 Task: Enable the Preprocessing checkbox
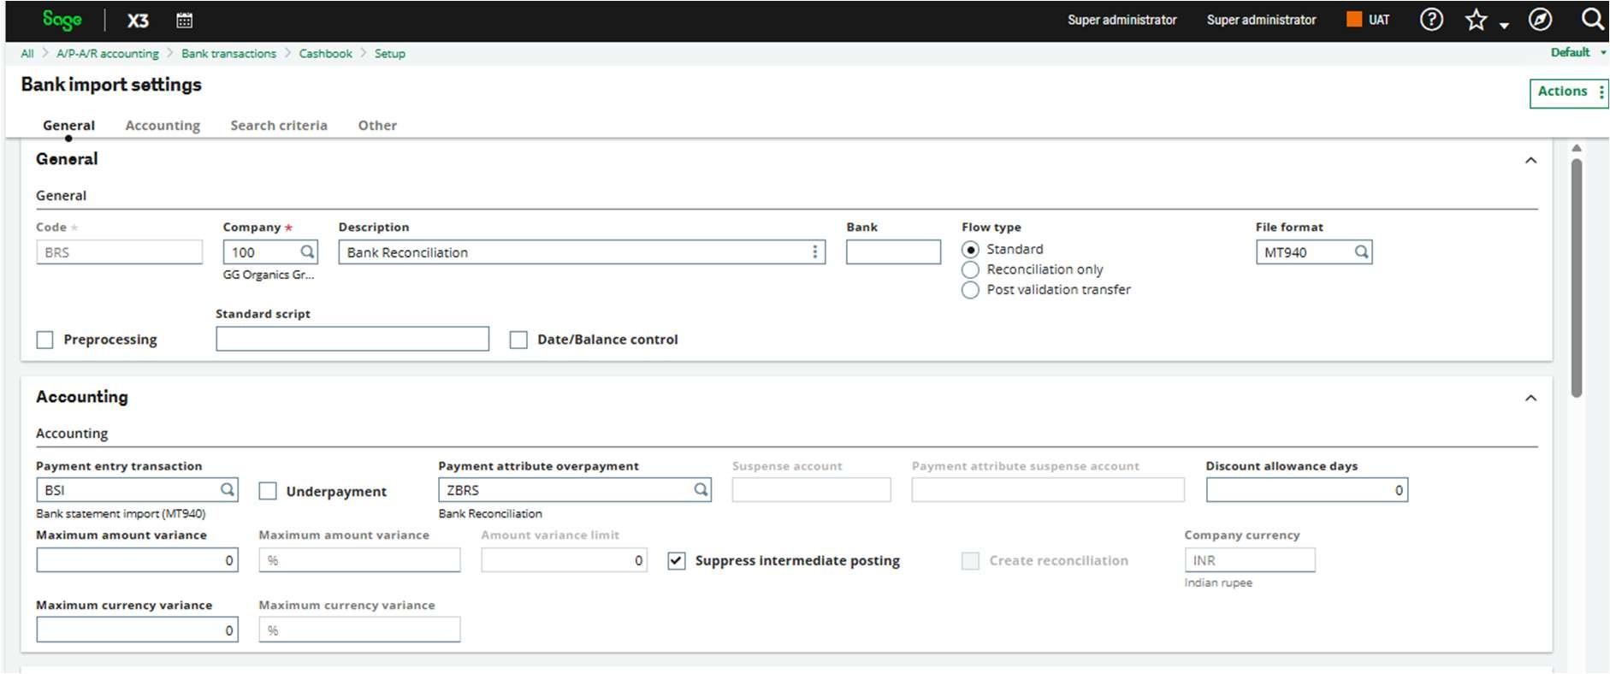click(45, 340)
